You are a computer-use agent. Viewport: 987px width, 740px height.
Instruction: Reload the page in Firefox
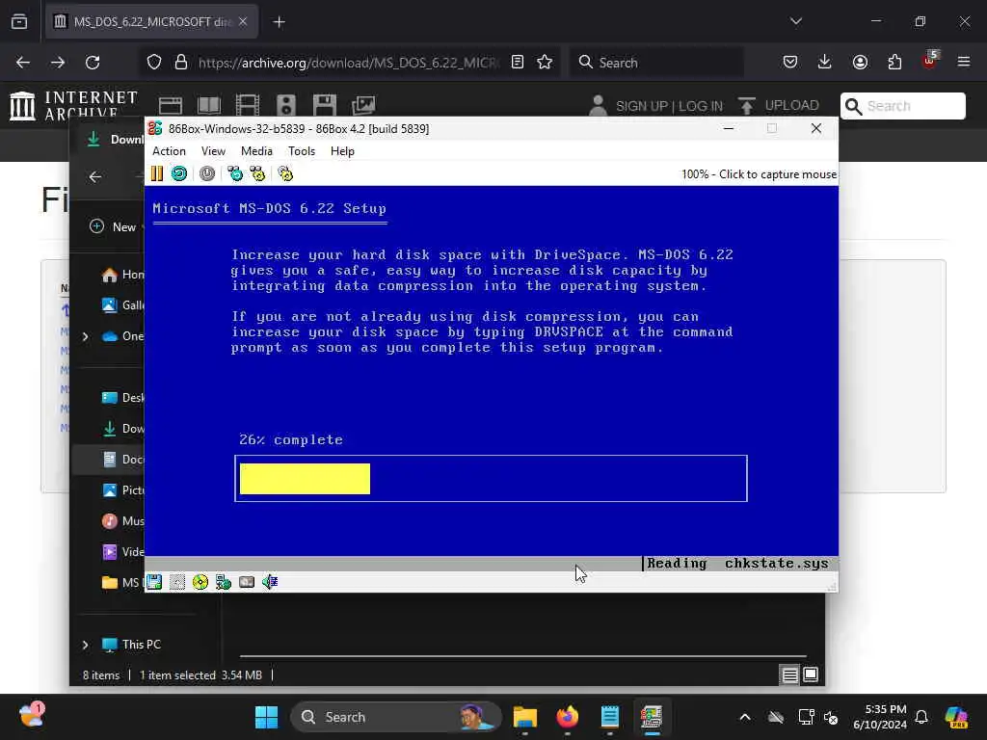[x=93, y=63]
